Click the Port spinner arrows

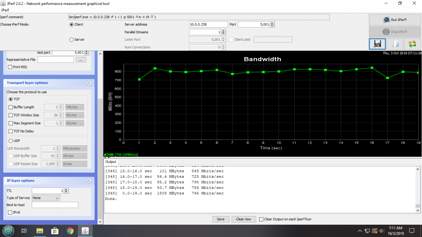[x=272, y=24]
